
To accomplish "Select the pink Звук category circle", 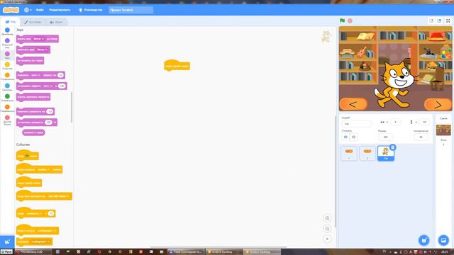I will 7,54.
